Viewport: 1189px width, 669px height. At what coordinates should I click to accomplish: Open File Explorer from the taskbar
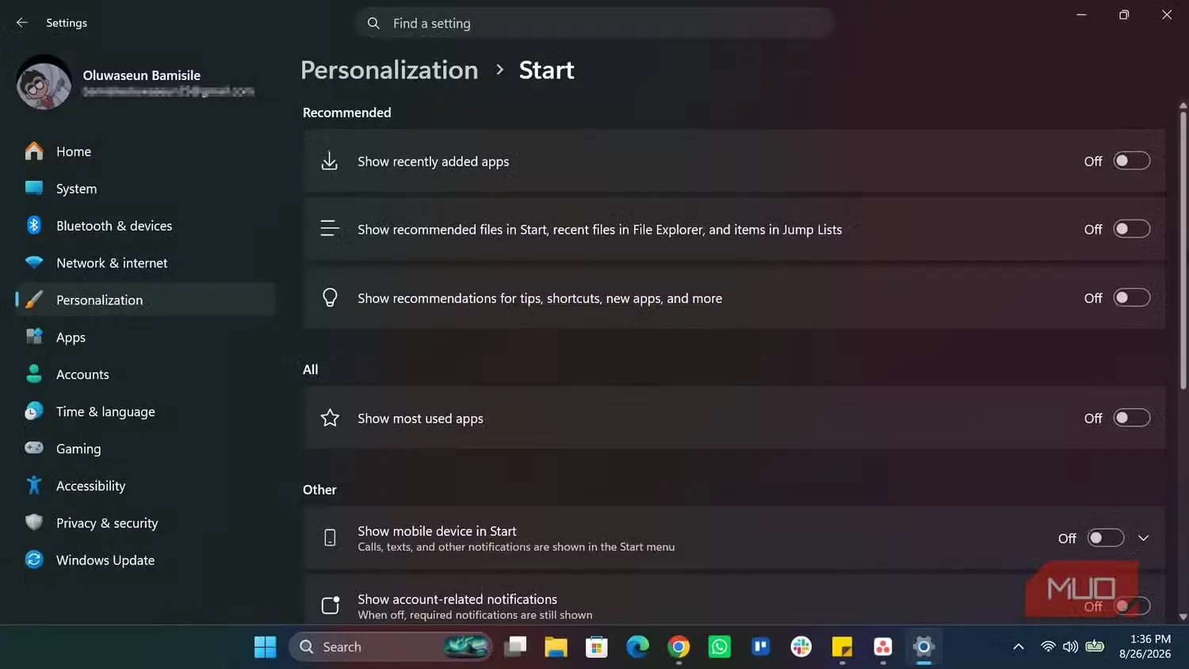coord(556,647)
